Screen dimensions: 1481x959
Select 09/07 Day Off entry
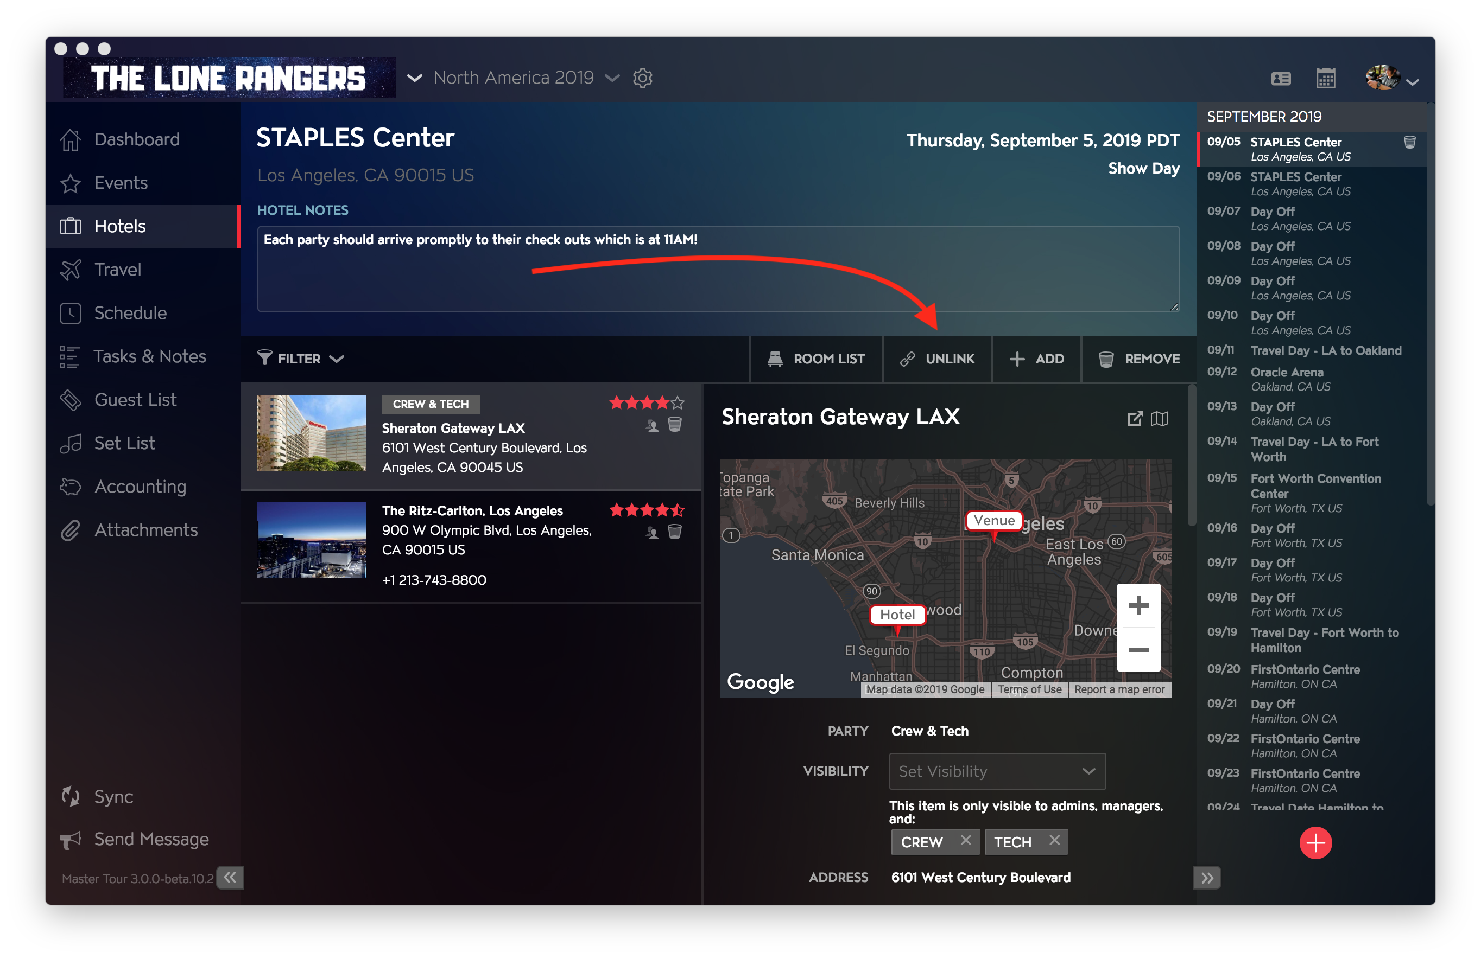(x=1312, y=219)
